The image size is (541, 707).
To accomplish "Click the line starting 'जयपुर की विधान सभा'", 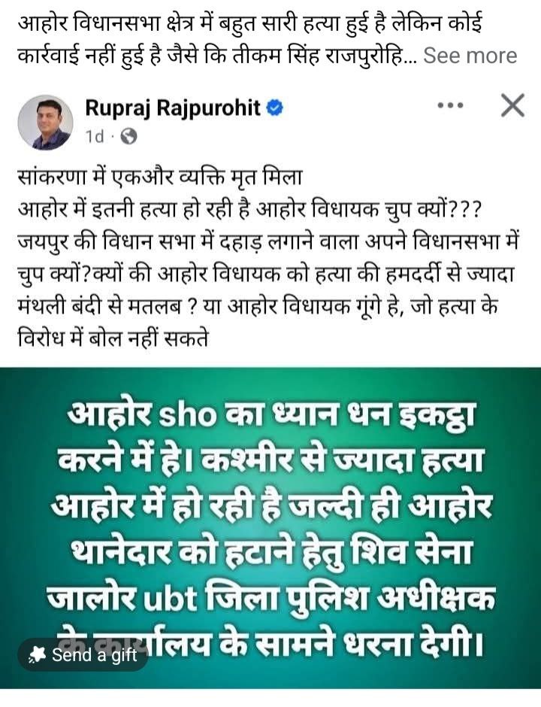I will point(268,241).
